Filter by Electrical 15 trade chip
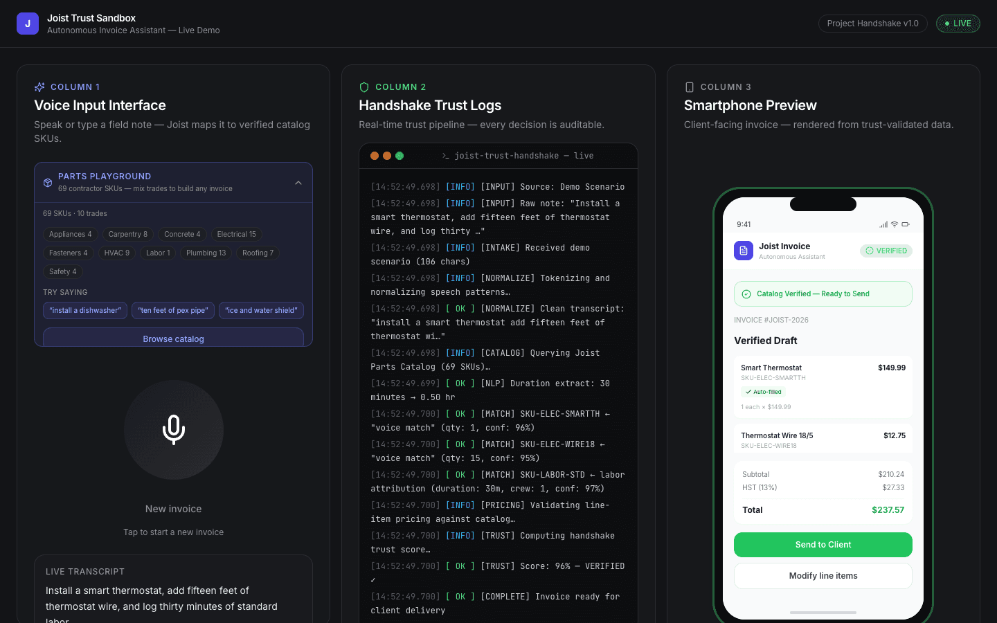 point(237,234)
